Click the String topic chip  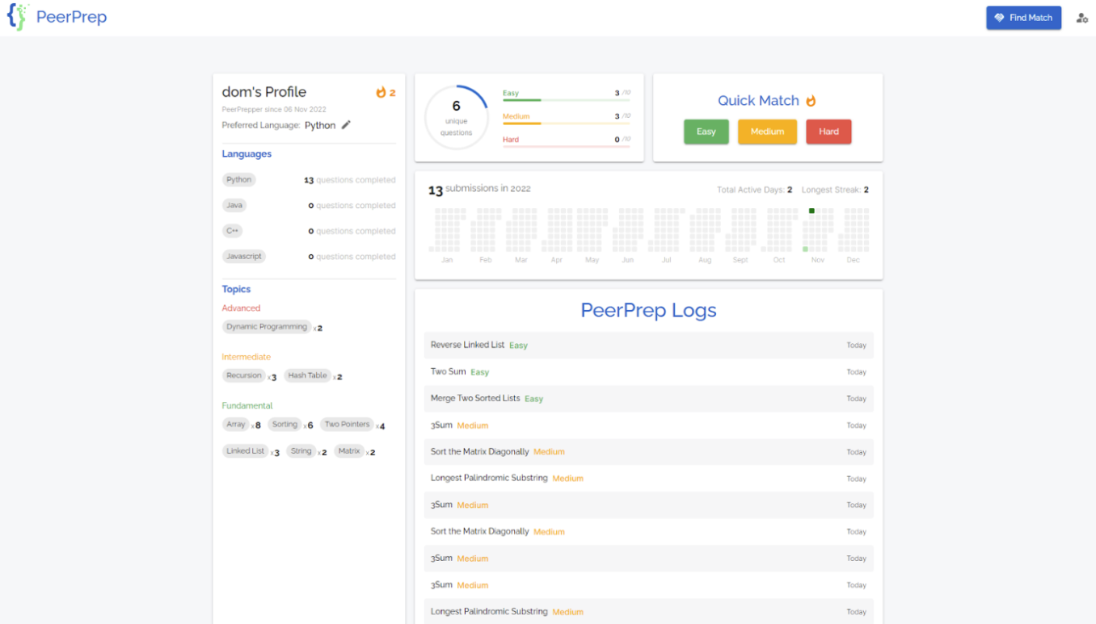(301, 451)
